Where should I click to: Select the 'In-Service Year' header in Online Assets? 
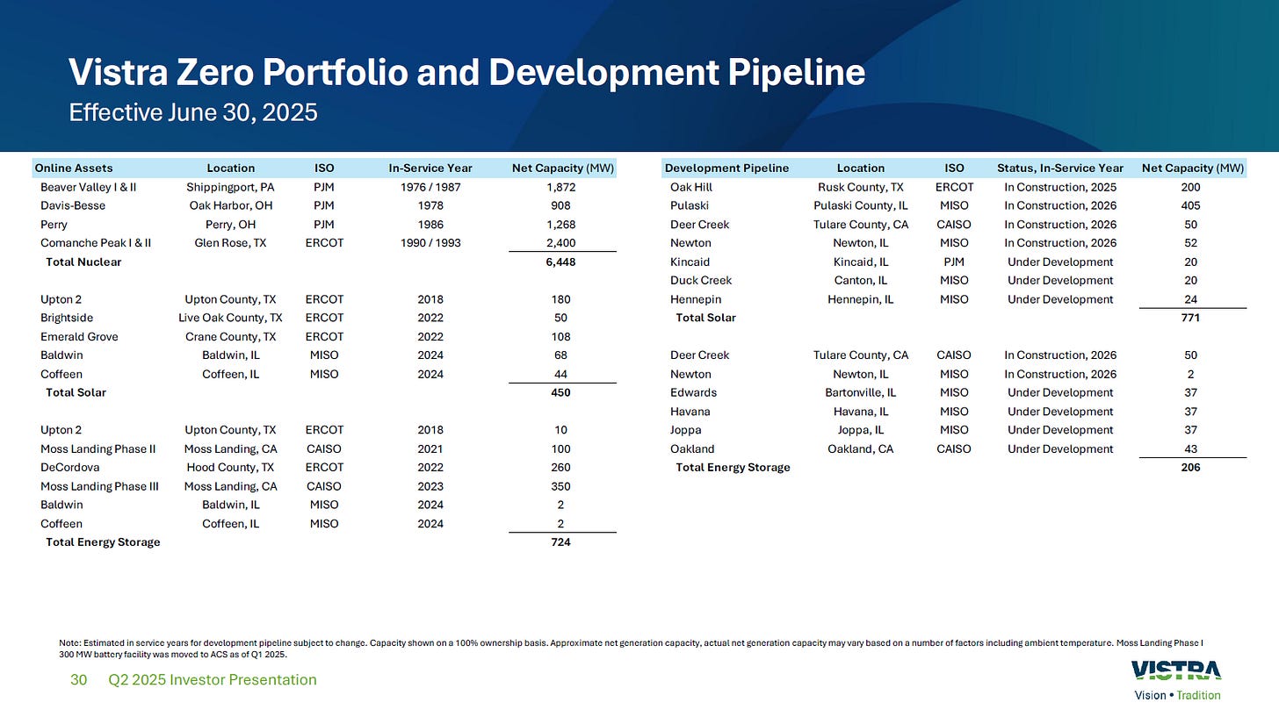click(430, 168)
